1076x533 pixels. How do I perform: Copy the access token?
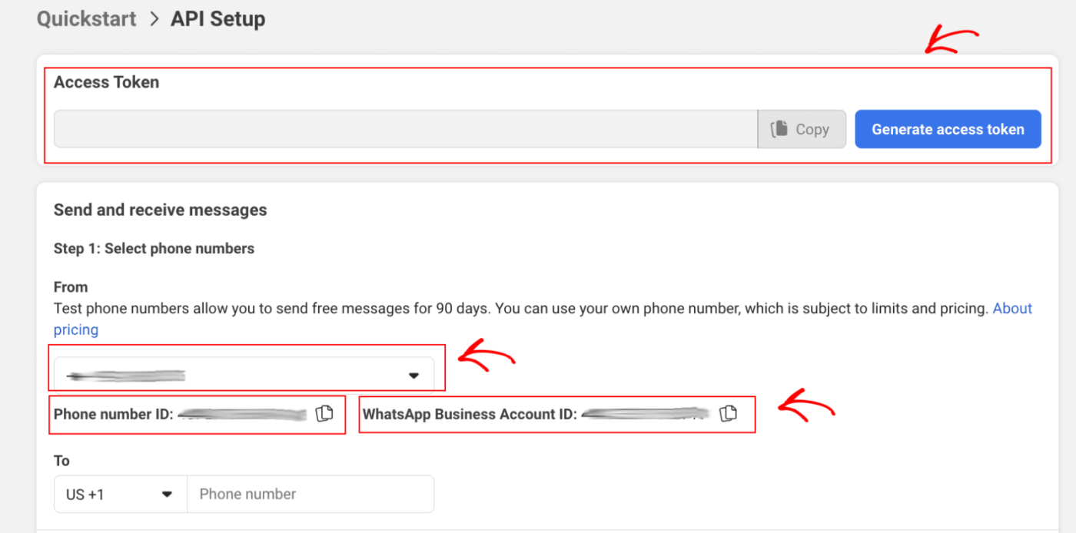[802, 129]
